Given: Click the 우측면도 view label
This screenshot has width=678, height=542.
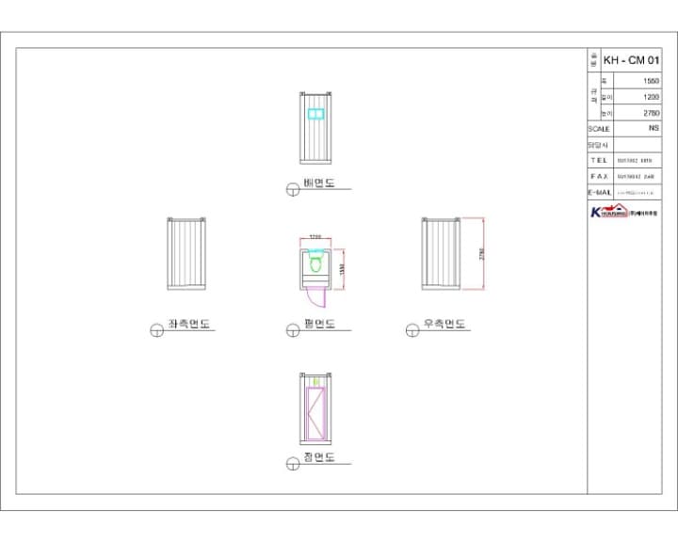Looking at the screenshot, I should click(x=444, y=324).
